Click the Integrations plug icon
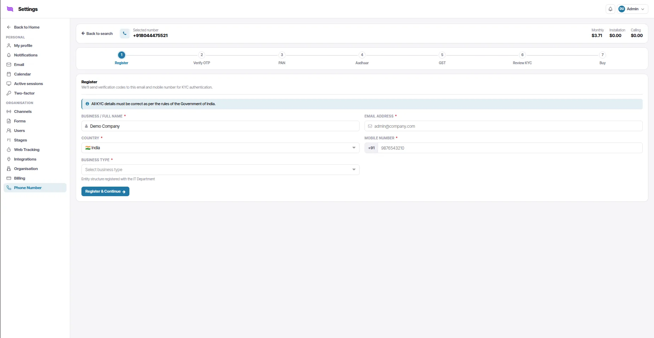The height and width of the screenshot is (338, 654). point(9,159)
